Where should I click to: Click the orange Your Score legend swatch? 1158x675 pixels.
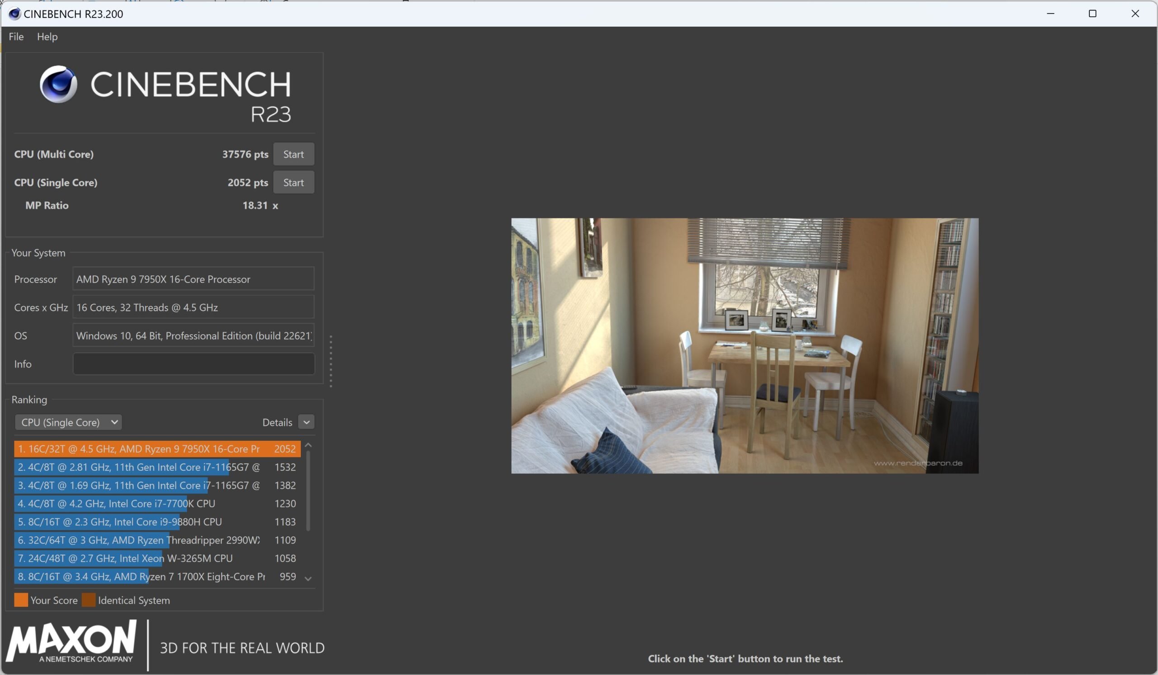pos(21,600)
